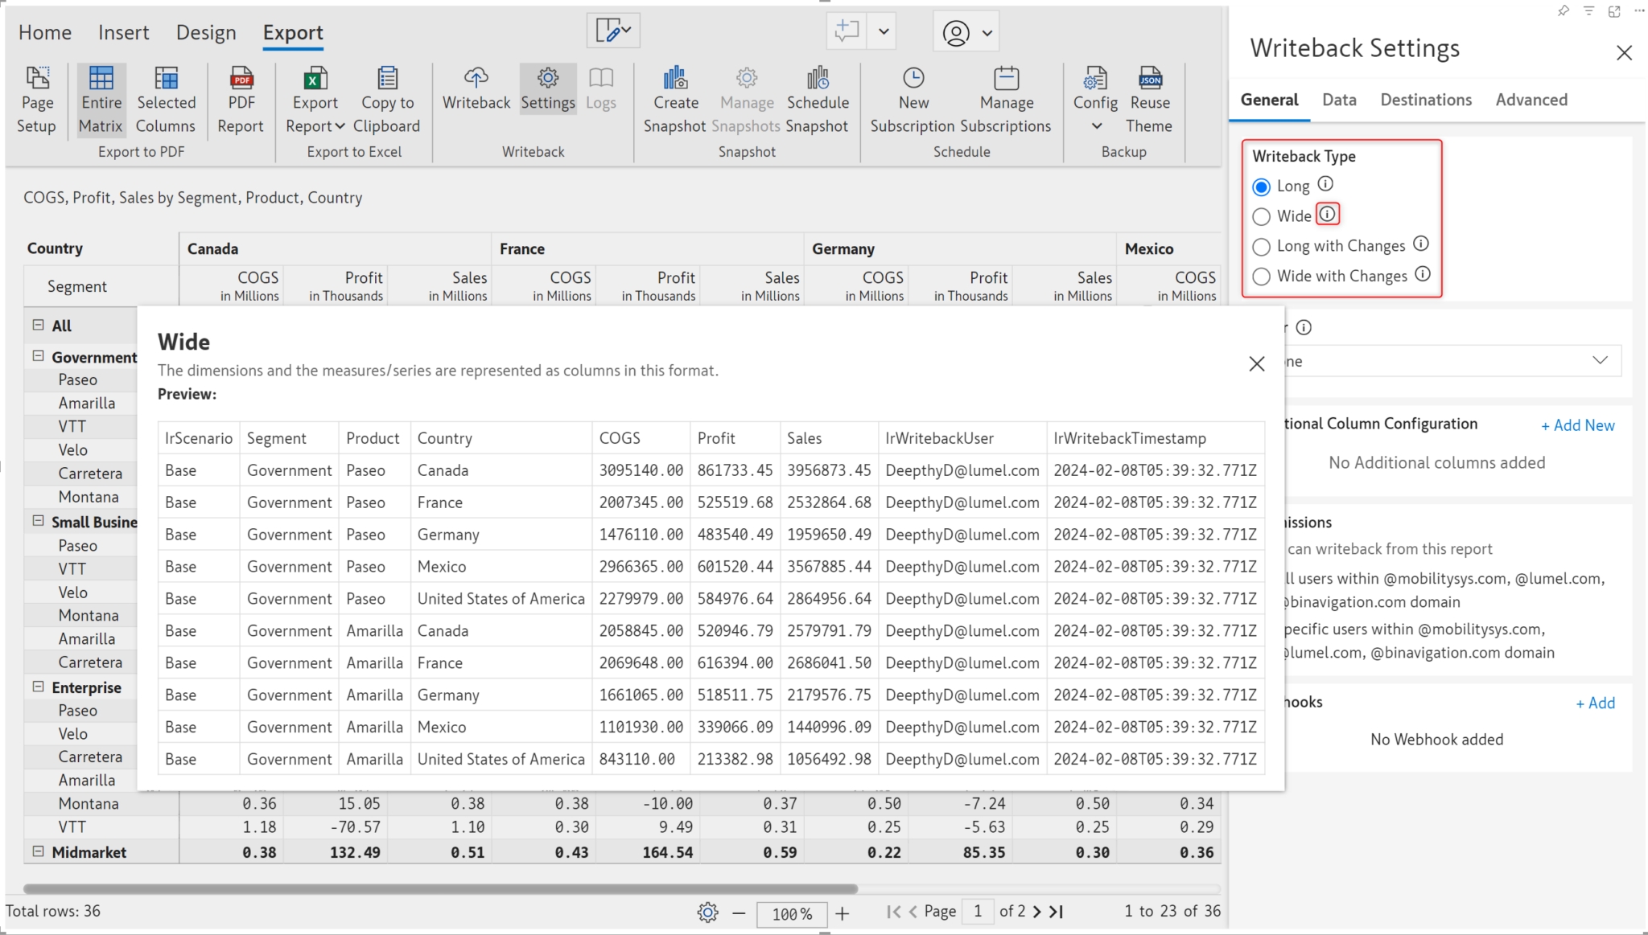
Task: Select the Wide writeback type
Action: (1262, 216)
